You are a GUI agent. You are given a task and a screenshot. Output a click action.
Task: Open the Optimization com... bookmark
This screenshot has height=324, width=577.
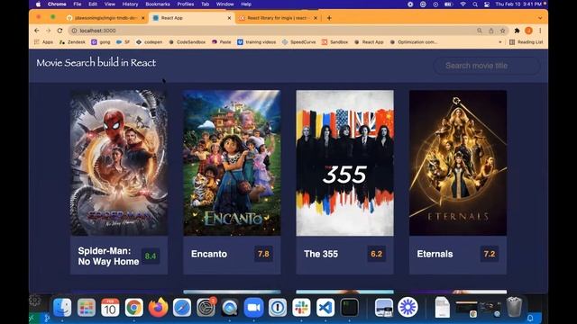tap(414, 42)
